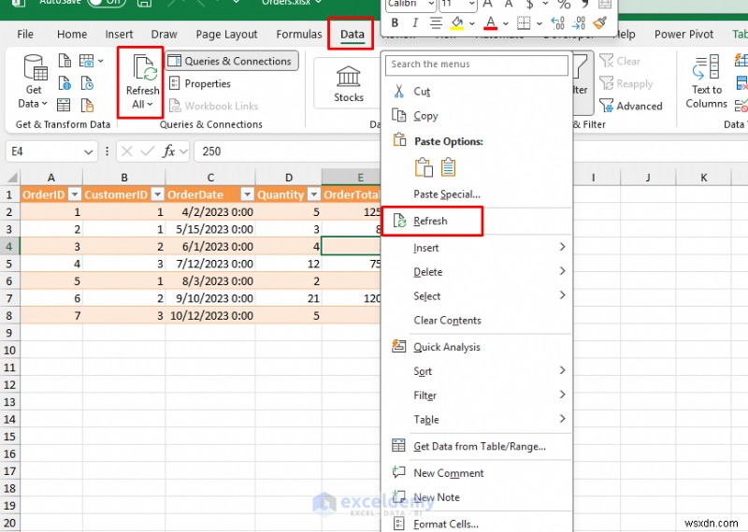Select cell with 6/1/2023 0:00
Viewport: 748px width, 532px height.
[x=210, y=247]
